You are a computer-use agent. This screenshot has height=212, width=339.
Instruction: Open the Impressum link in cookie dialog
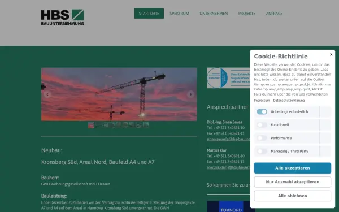click(x=262, y=101)
